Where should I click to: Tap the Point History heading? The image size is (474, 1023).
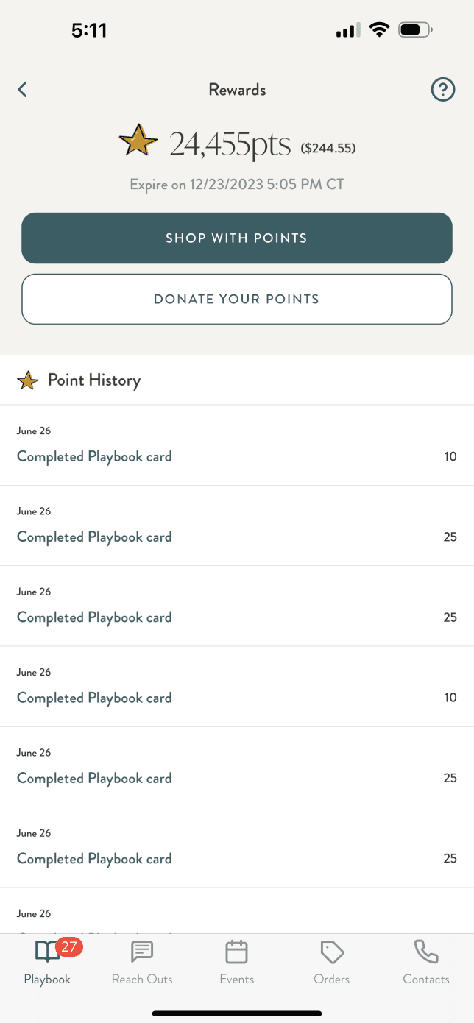point(93,380)
